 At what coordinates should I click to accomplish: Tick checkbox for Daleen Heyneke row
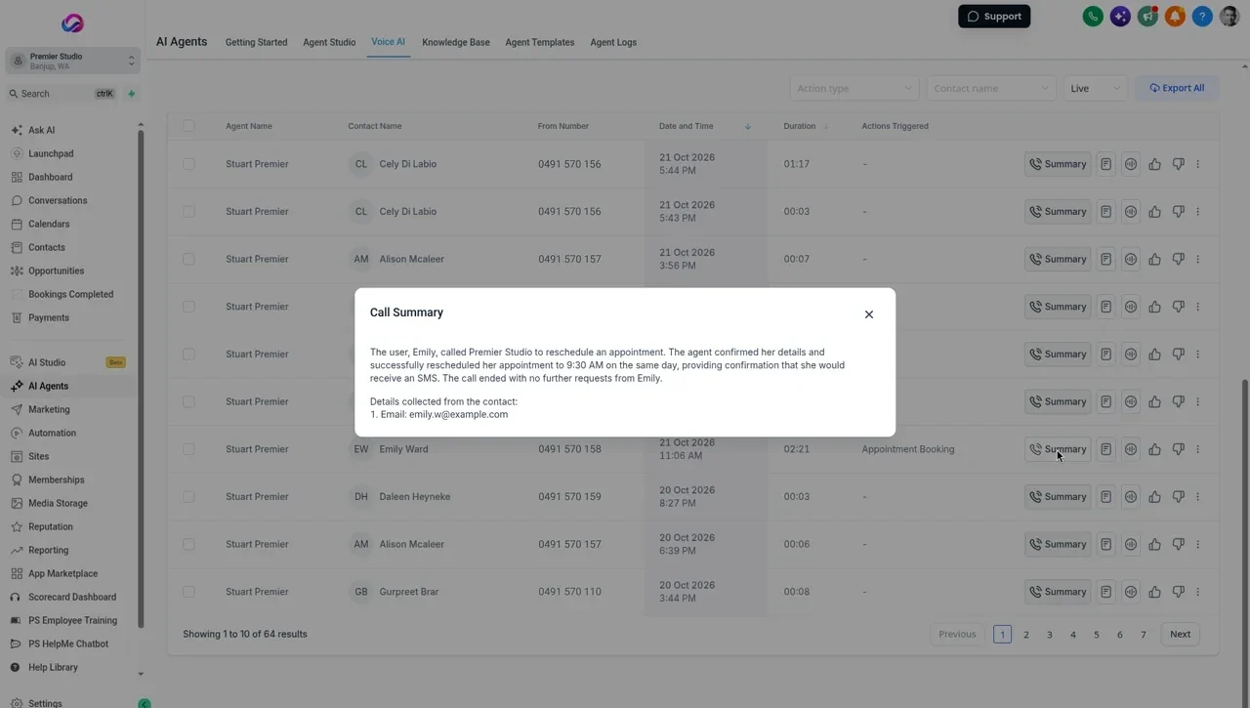pos(188,497)
